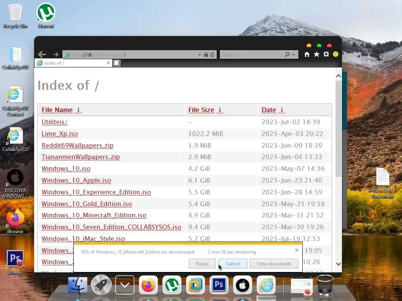The height and width of the screenshot is (301, 402).
Task: Launch iTorrent from the desktop
Action: click(46, 15)
